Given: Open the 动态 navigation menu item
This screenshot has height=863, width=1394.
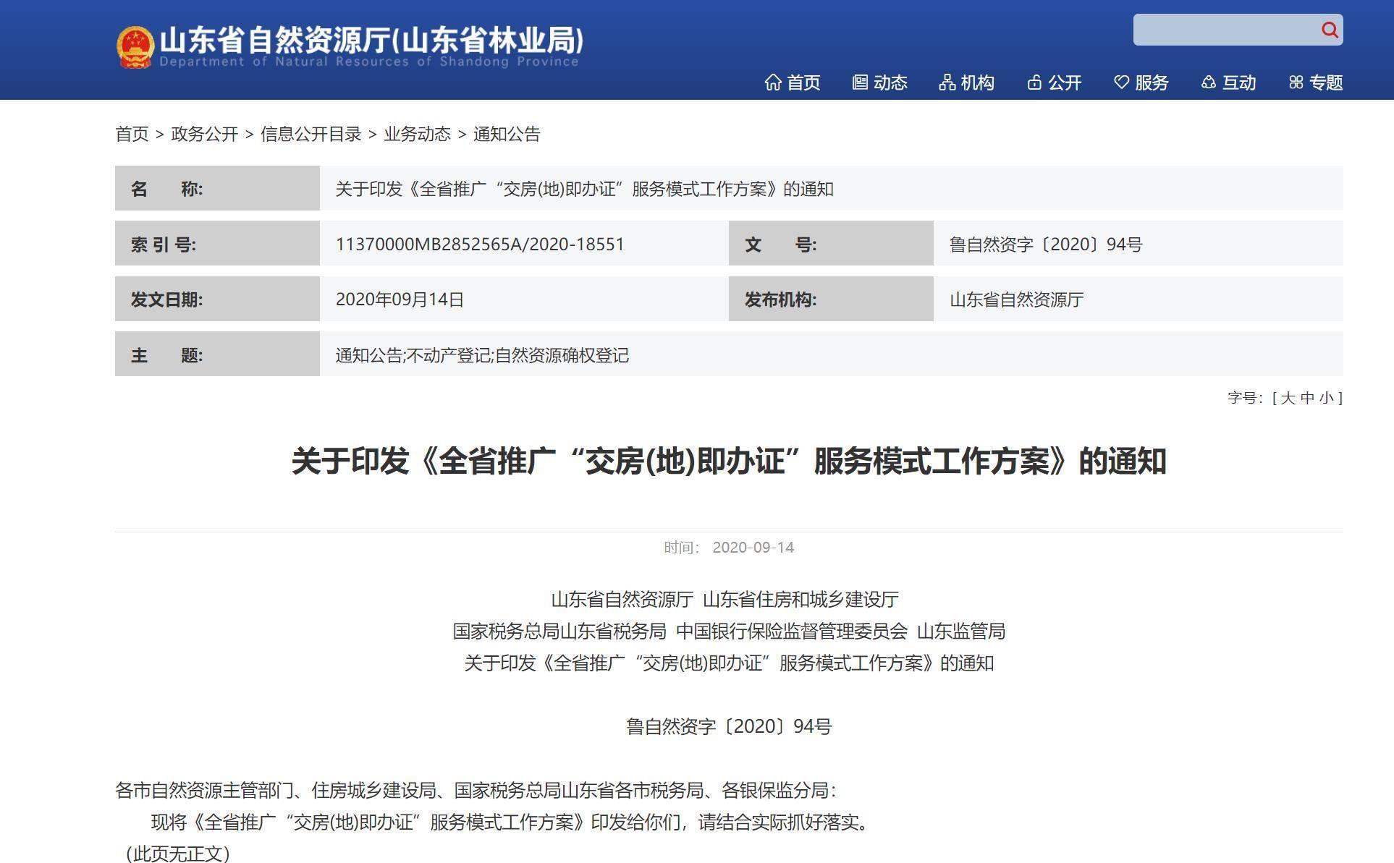Looking at the screenshot, I should (x=880, y=82).
